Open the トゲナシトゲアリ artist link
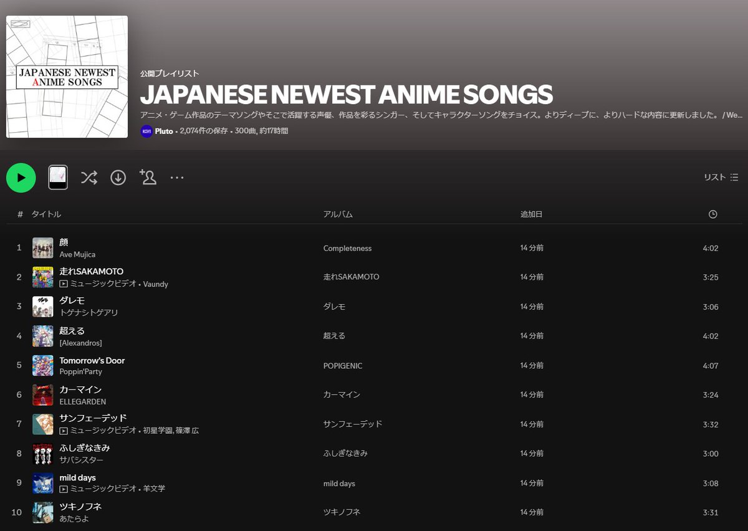This screenshot has width=748, height=531. [x=89, y=313]
